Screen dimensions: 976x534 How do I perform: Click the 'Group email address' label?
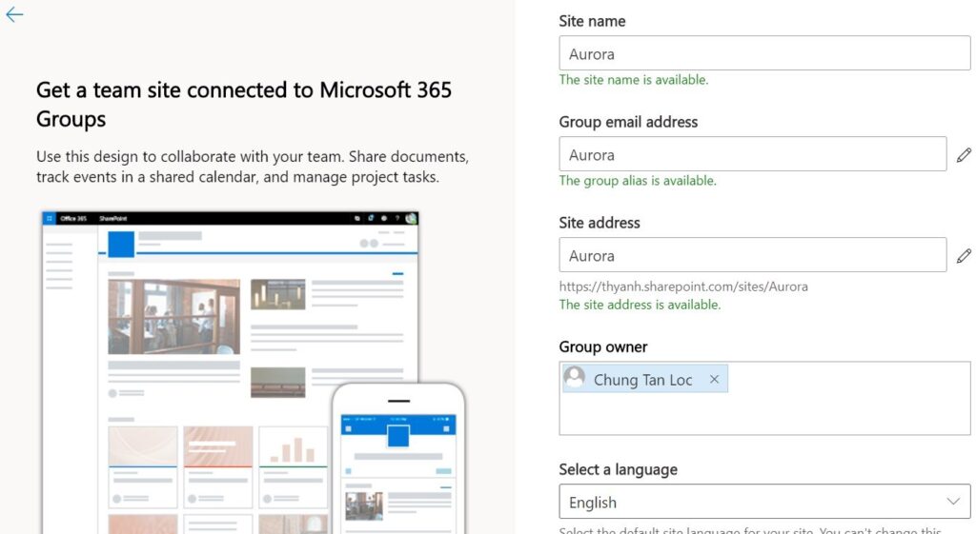click(x=628, y=122)
